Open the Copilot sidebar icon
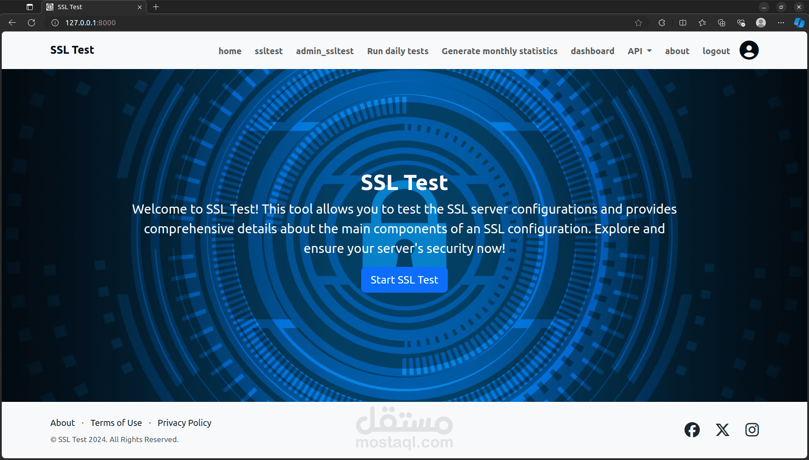Screen dimensions: 809x460 click(799, 23)
